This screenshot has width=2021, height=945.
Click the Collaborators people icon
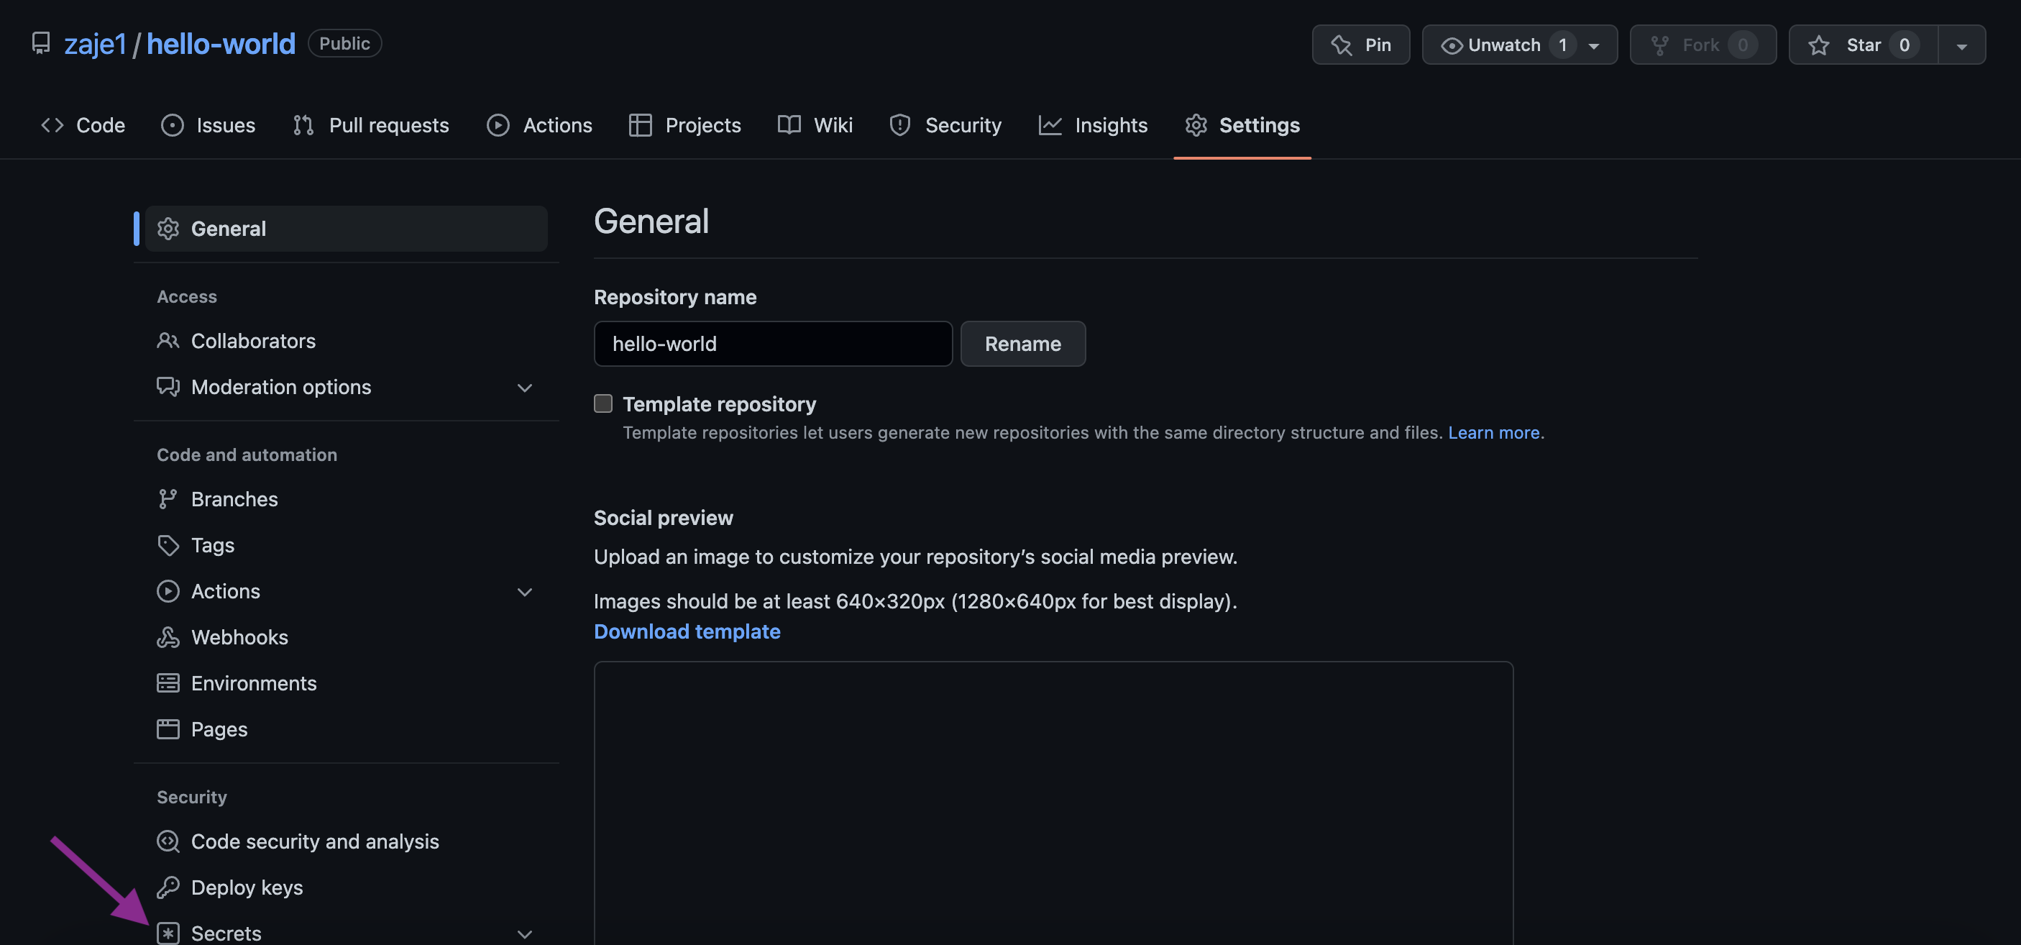point(168,341)
